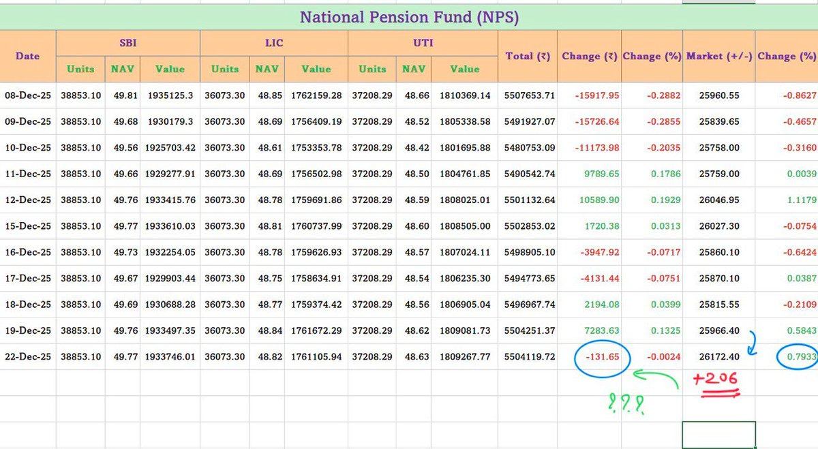Image resolution: width=818 pixels, height=449 pixels.
Task: Click the NAV header under SBI
Action: pyautogui.click(x=122, y=69)
